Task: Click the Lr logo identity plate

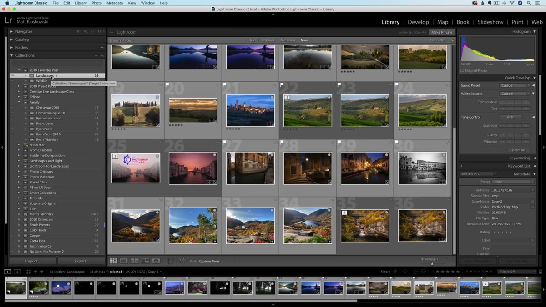Action: [9, 20]
